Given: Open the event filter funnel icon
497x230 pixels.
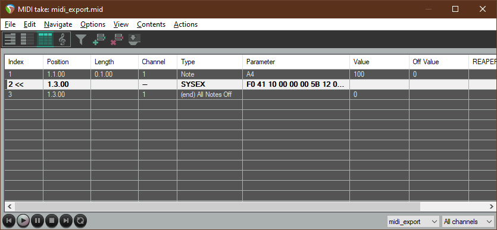Looking at the screenshot, I should point(81,40).
